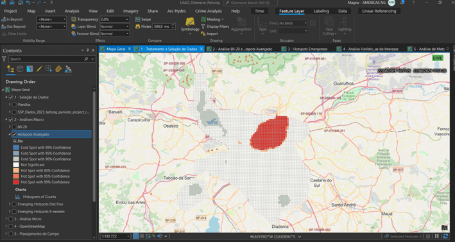Screen dimensions: 455x242
Task: Click the Hot Spot 99% Confidence red swatch
Action: point(16,182)
